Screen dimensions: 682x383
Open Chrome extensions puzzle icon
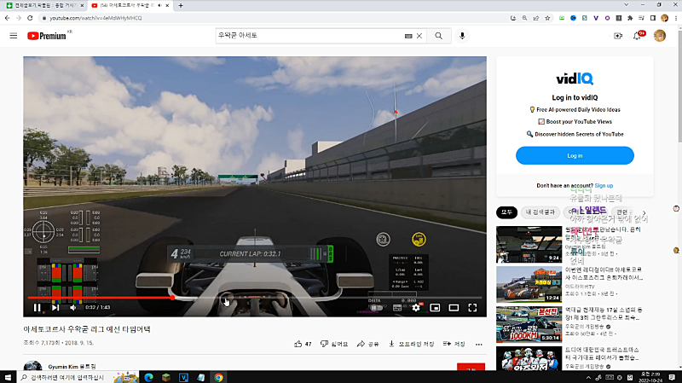[x=630, y=18]
